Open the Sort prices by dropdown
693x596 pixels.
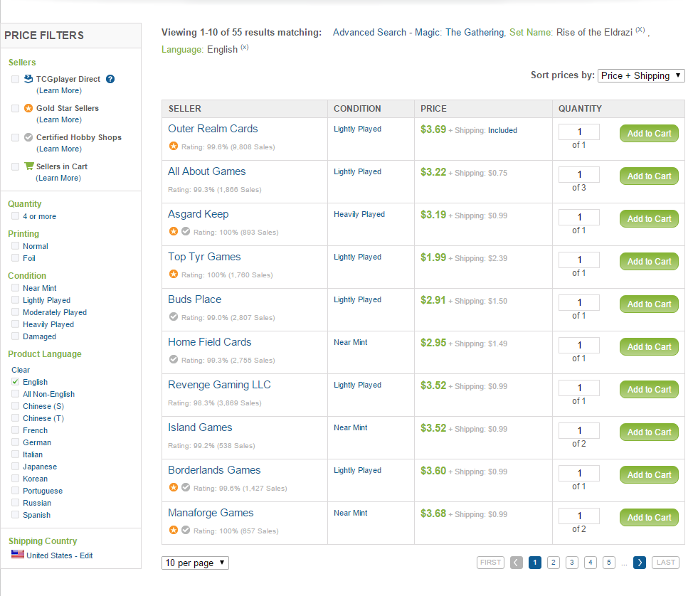point(641,75)
